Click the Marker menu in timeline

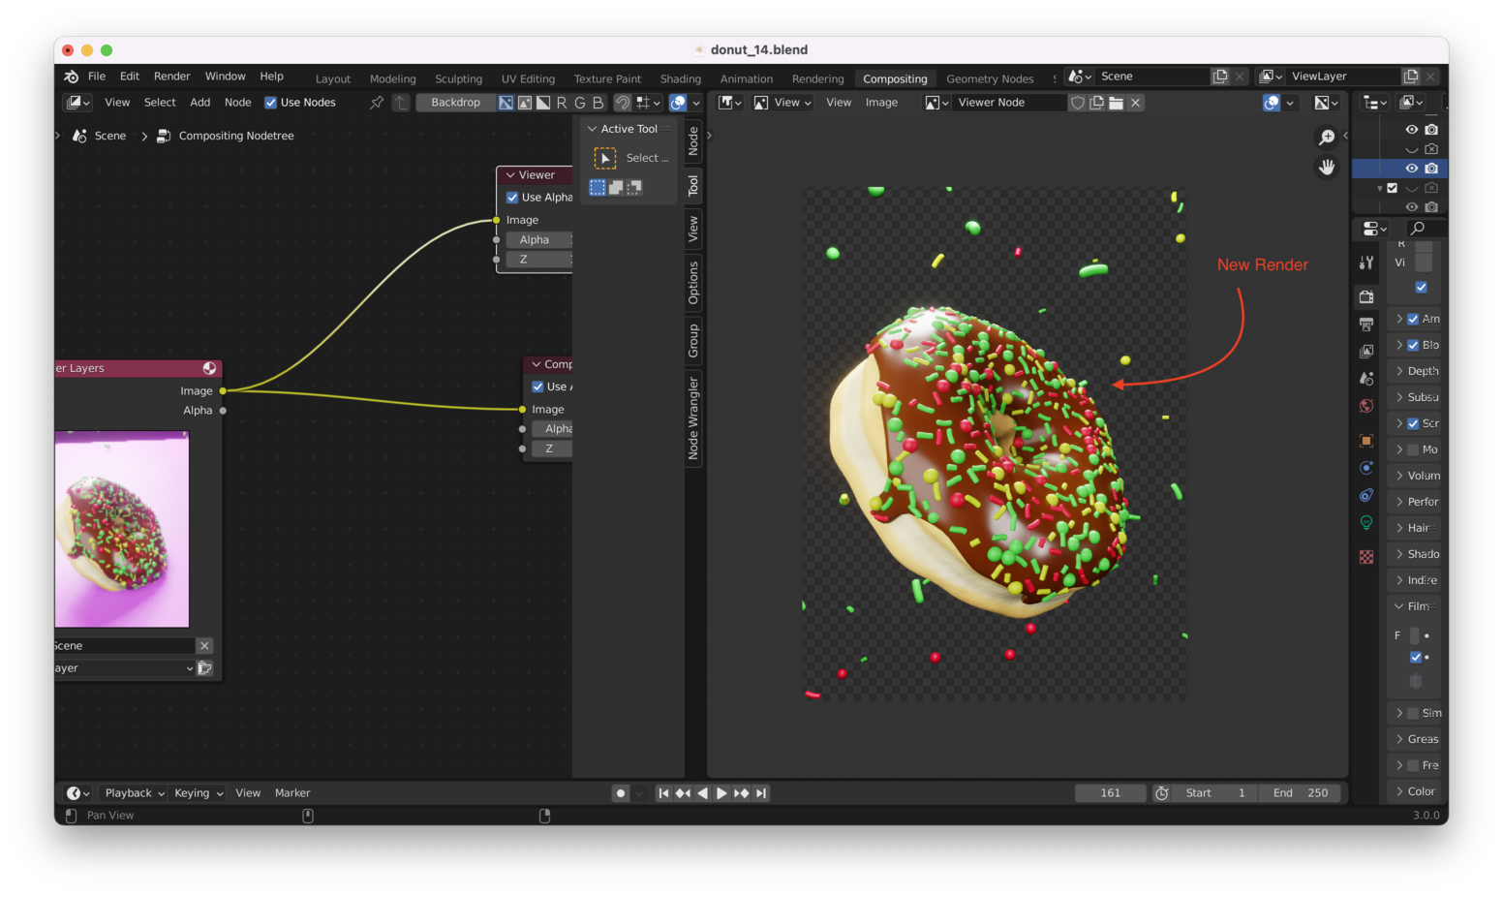pos(292,793)
